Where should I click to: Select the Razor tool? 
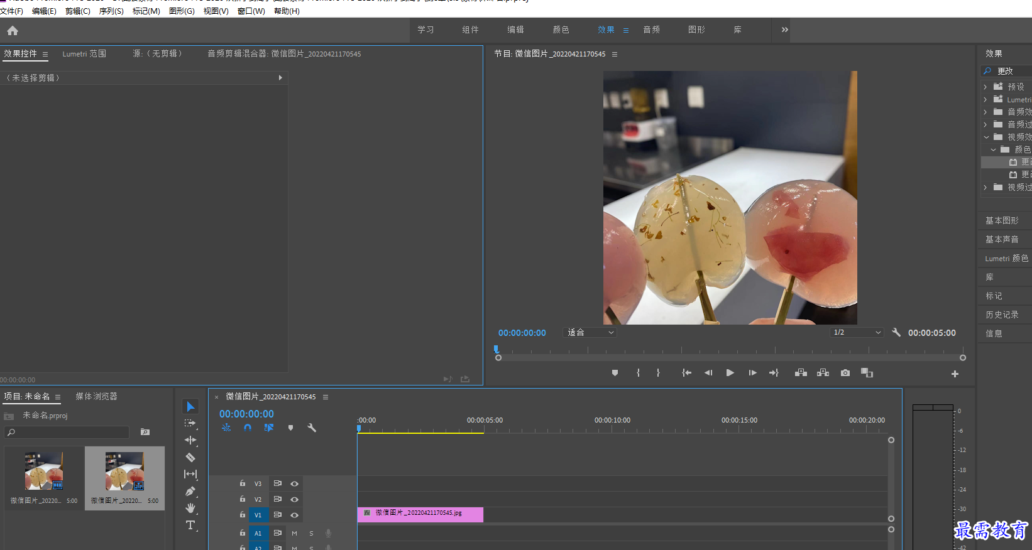(190, 458)
